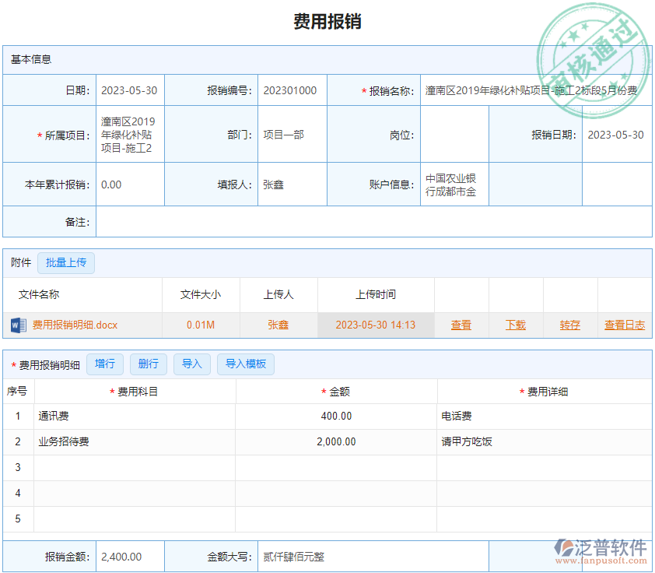The width and height of the screenshot is (655, 573).
Task: Click the 附件 section header
Action: 19,263
